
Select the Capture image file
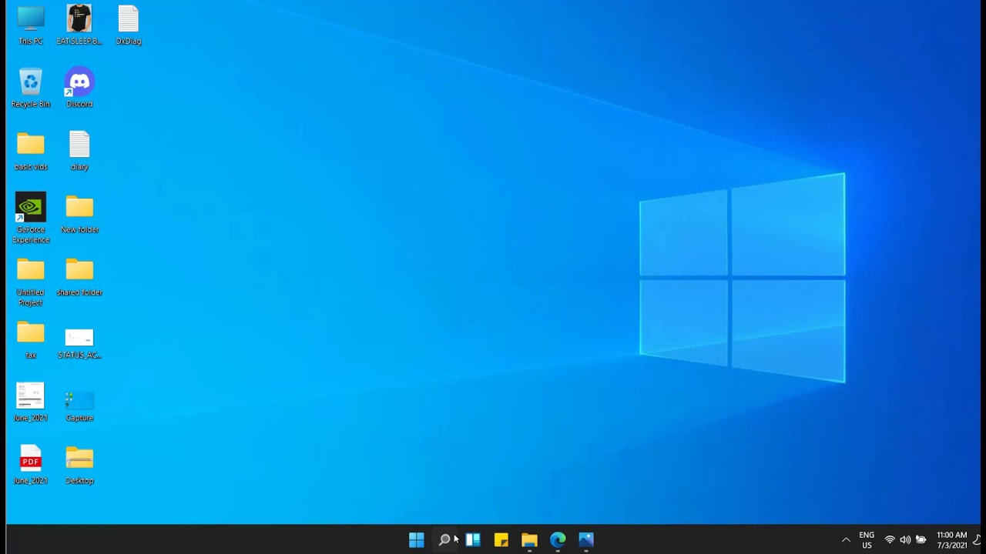point(79,405)
